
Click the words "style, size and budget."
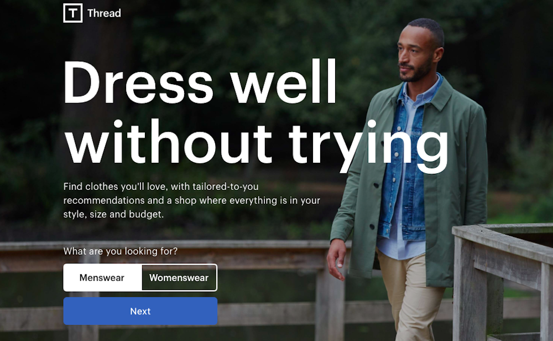(113, 214)
